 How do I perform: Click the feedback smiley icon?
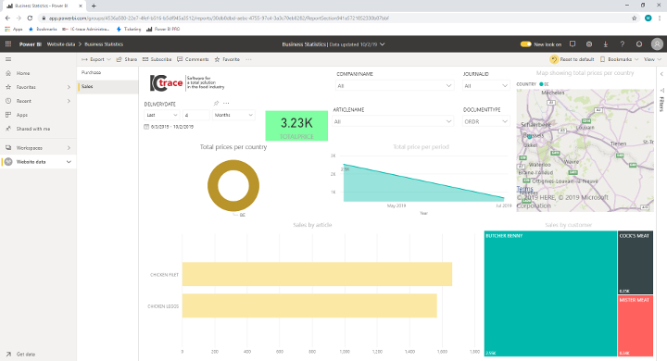pyautogui.click(x=639, y=44)
